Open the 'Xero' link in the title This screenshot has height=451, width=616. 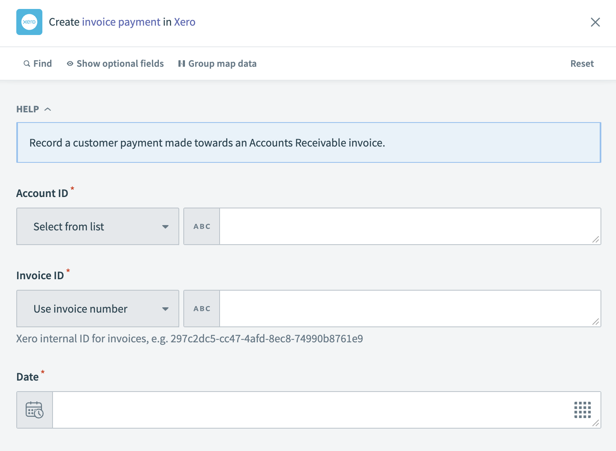tap(185, 22)
